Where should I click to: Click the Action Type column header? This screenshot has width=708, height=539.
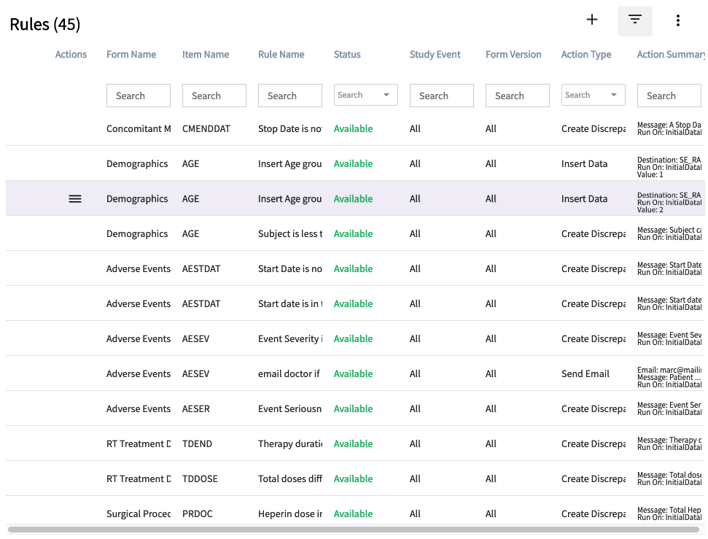[586, 55]
